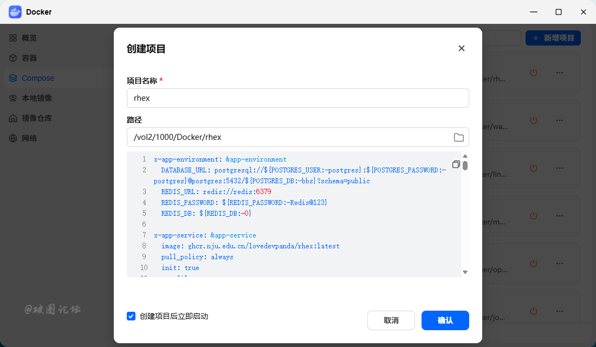Close the 创建项目 dialog with X
The image size is (596, 347).
[x=462, y=48]
